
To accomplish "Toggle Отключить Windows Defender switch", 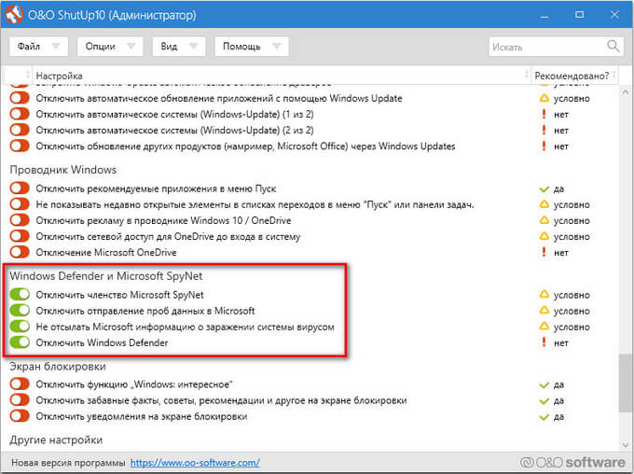I will (20, 342).
